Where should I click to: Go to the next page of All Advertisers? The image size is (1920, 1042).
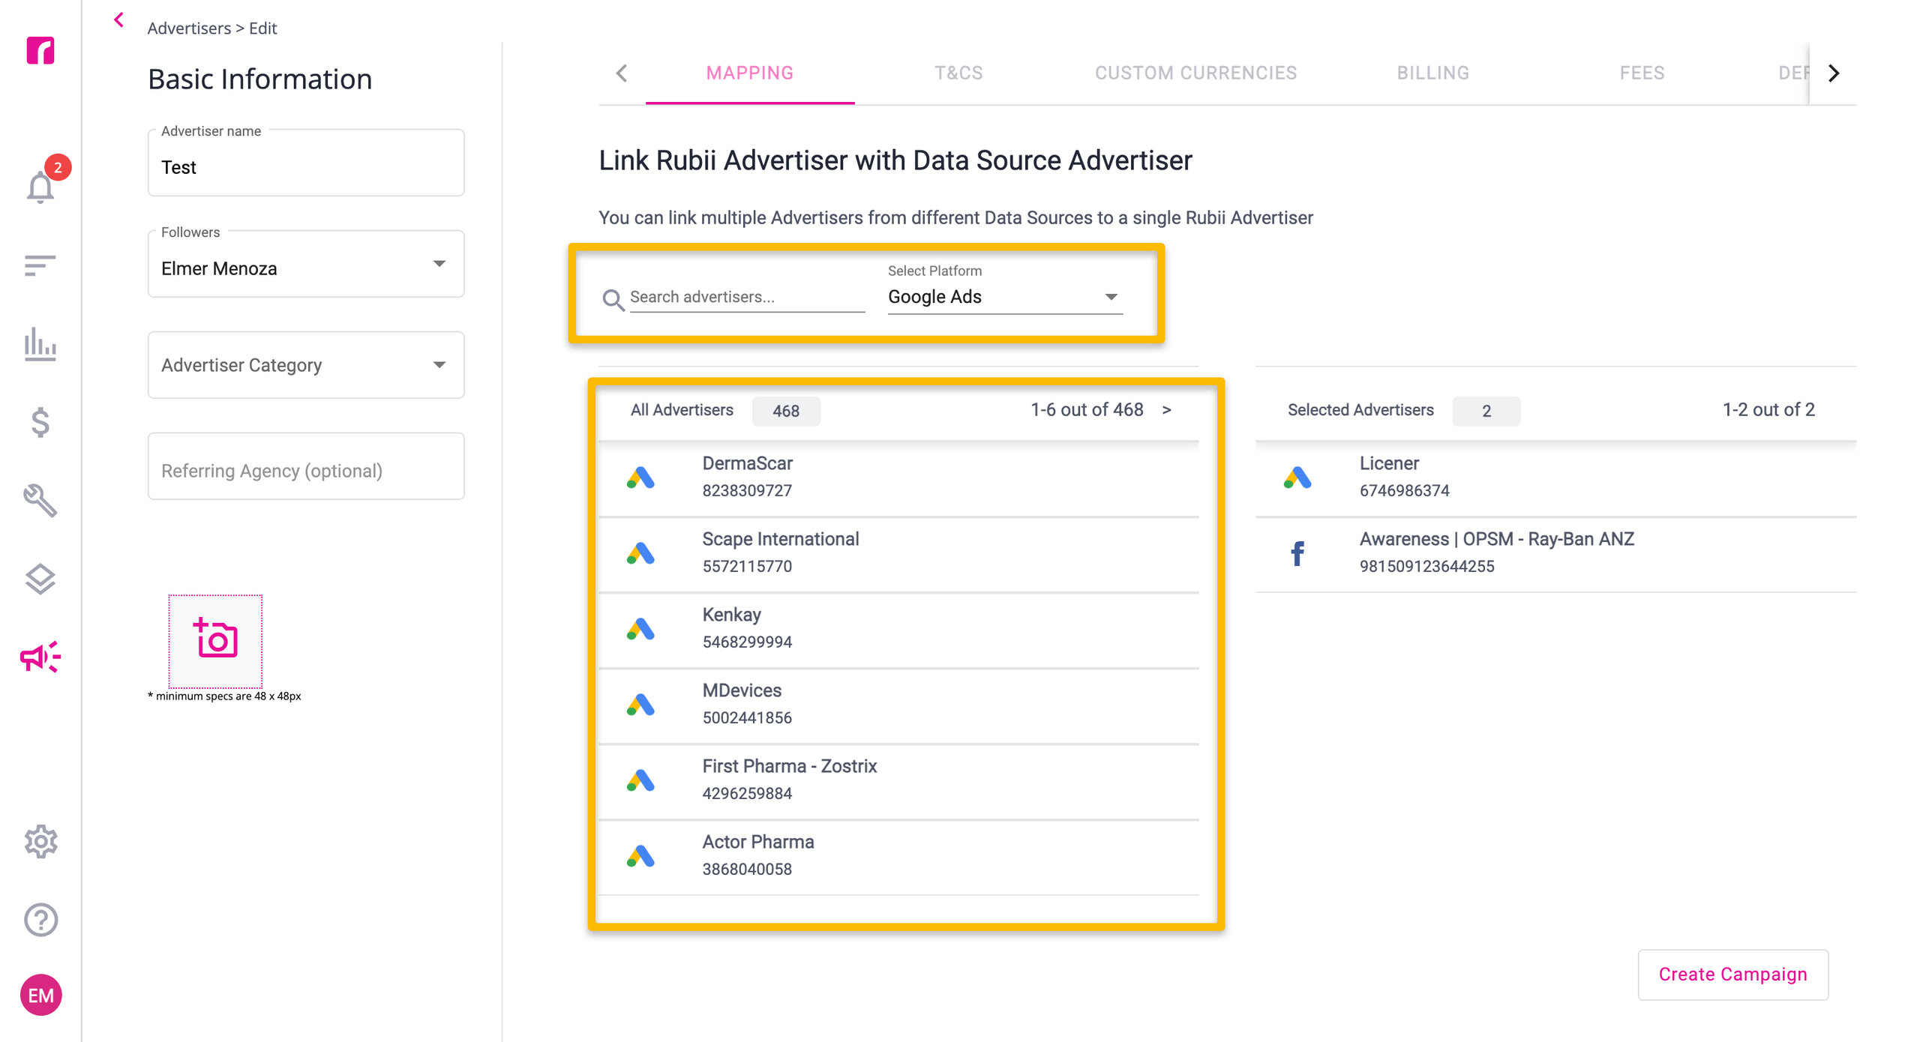pyautogui.click(x=1166, y=410)
